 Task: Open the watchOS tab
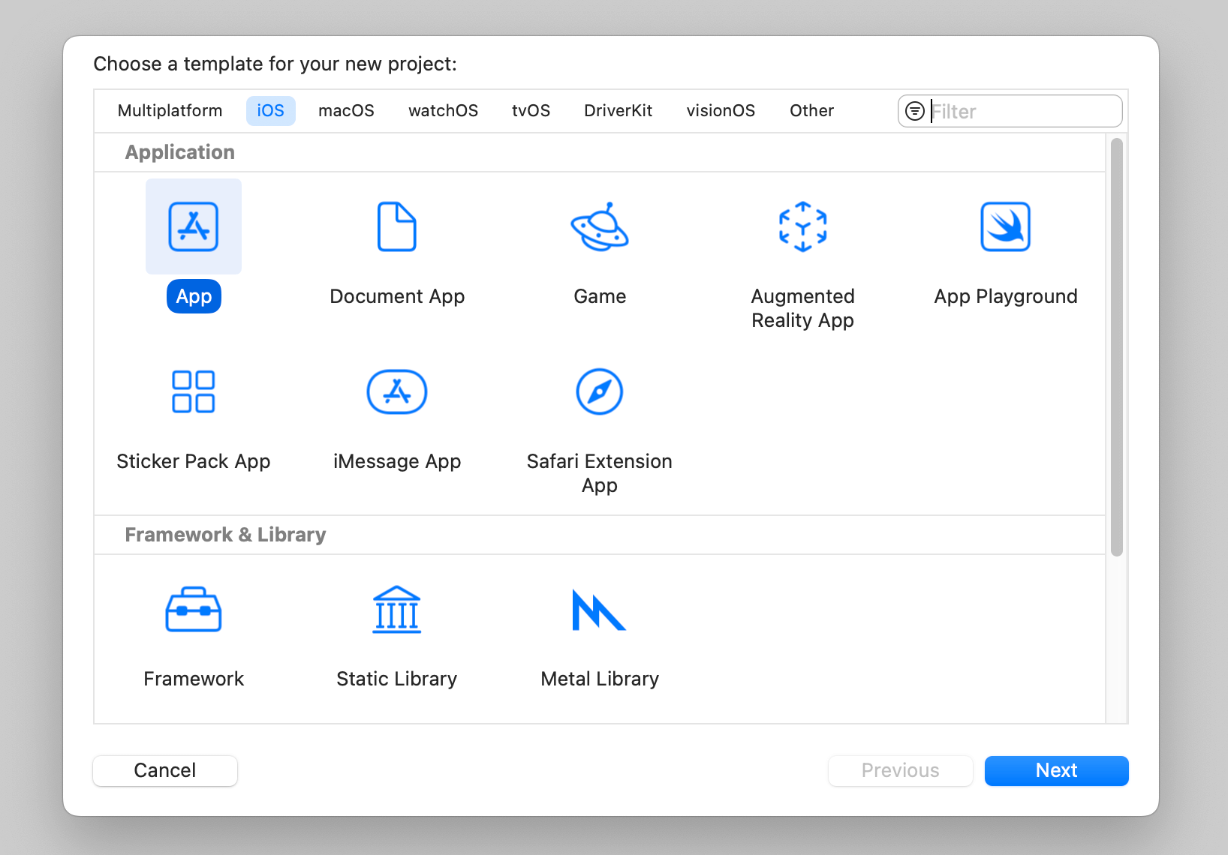pos(444,111)
